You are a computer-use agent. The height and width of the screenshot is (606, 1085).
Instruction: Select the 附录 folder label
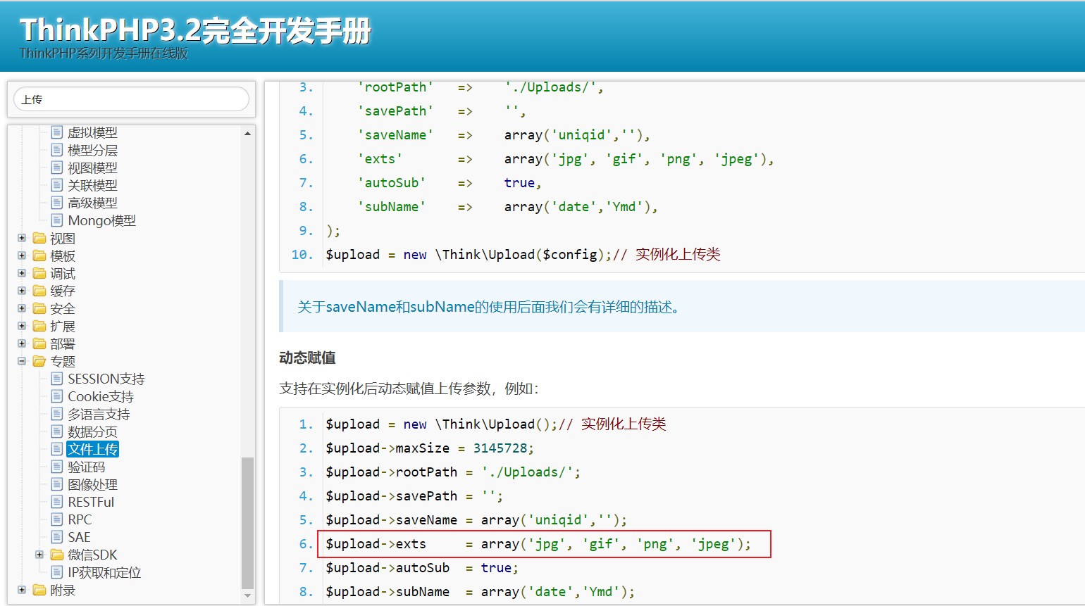click(x=63, y=590)
